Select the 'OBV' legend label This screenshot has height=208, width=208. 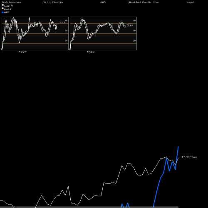[x=7, y=12]
